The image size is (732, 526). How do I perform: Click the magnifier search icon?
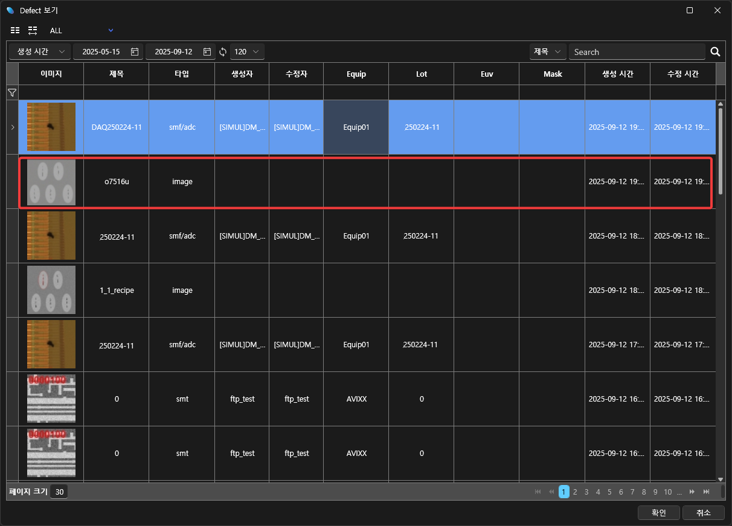(x=715, y=52)
